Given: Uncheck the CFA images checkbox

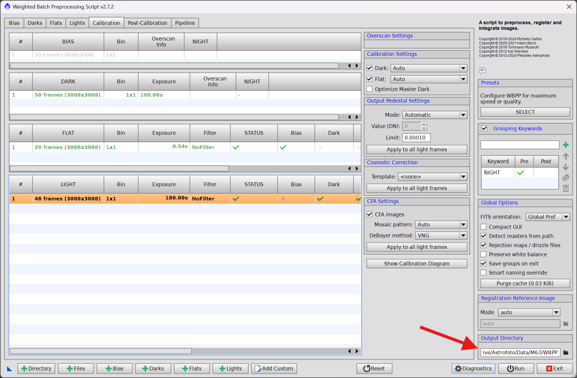Looking at the screenshot, I should pyautogui.click(x=370, y=214).
